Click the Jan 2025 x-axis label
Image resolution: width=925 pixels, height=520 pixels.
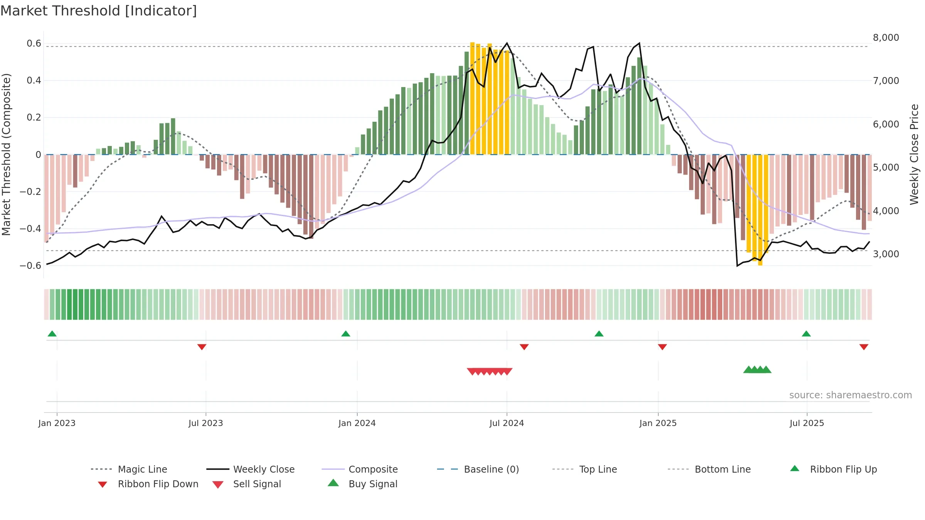click(658, 423)
